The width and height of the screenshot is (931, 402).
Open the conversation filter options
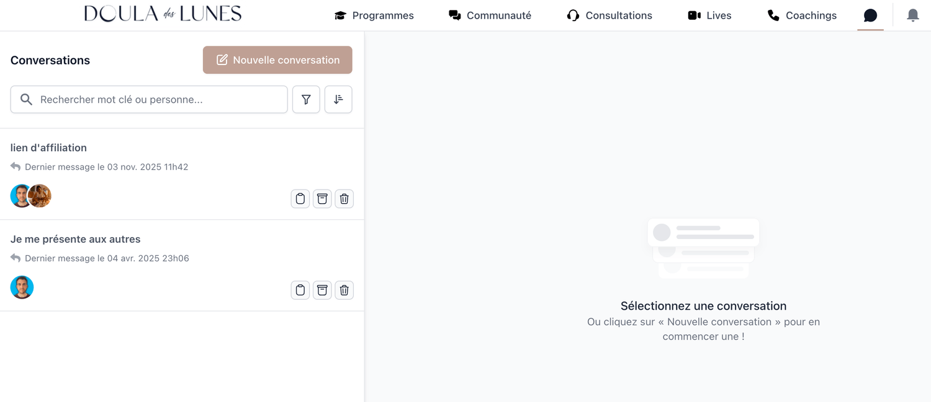306,100
